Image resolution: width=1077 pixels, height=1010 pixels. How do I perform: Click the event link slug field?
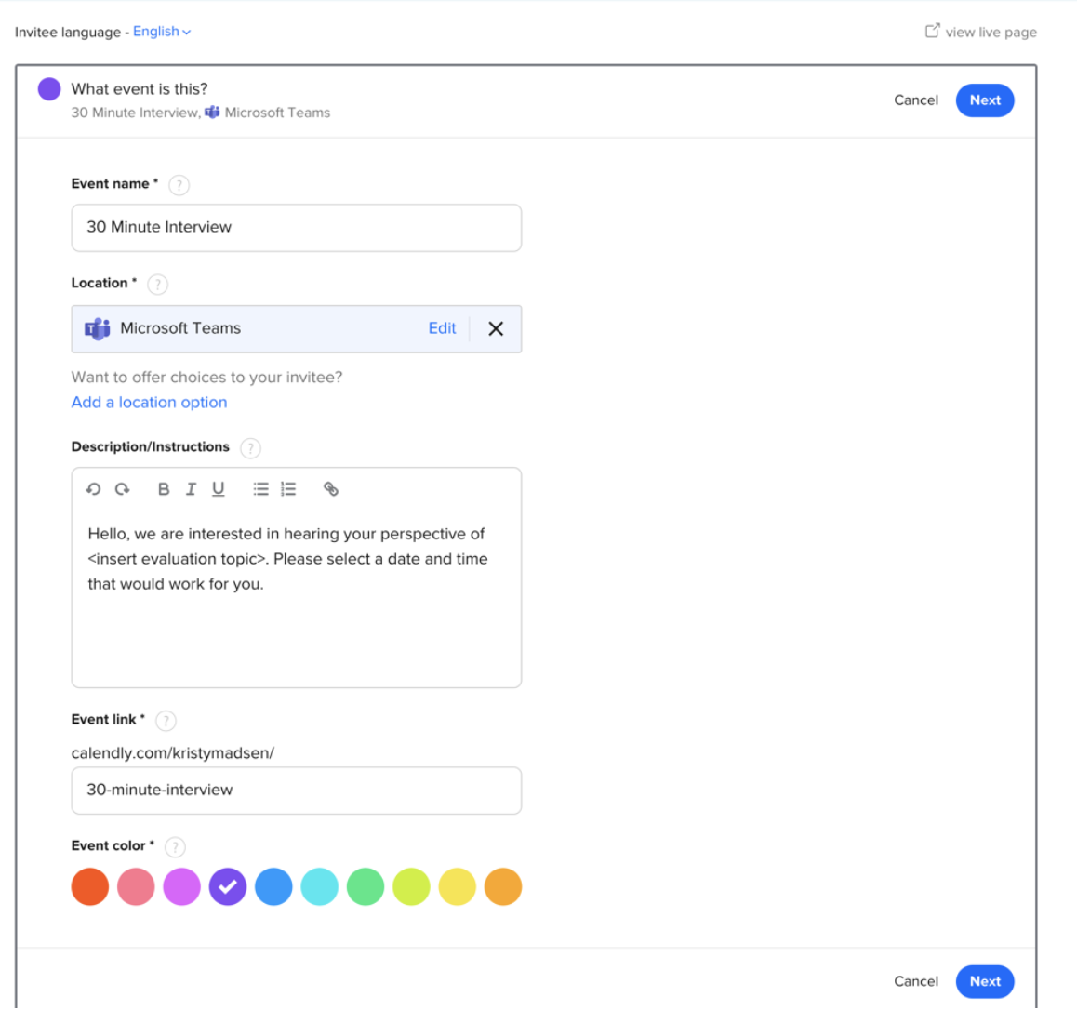point(296,791)
